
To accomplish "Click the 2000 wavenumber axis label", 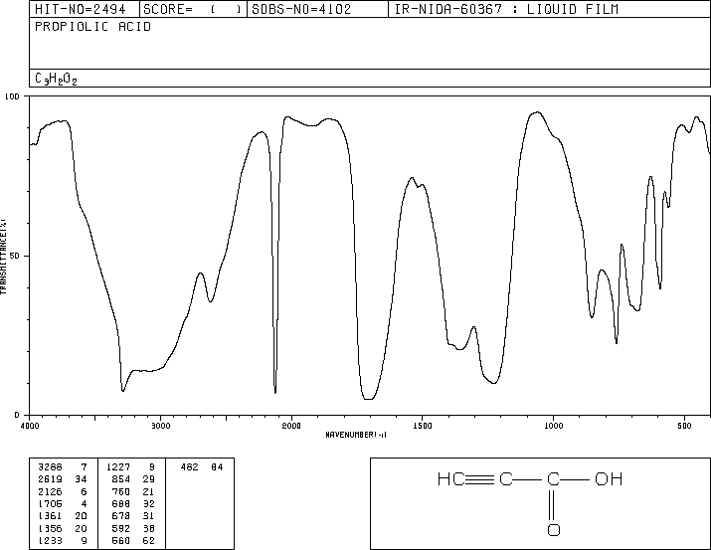I will coord(291,426).
